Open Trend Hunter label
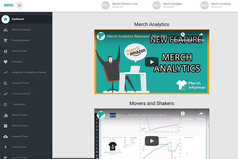This screenshot has height=159, width=238. [x=19, y=147]
